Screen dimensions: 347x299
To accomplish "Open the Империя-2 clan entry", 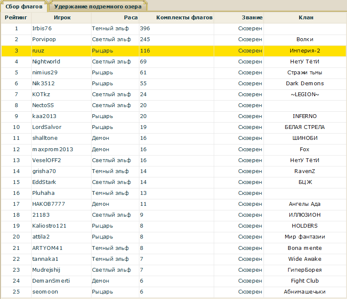I will [x=305, y=51].
